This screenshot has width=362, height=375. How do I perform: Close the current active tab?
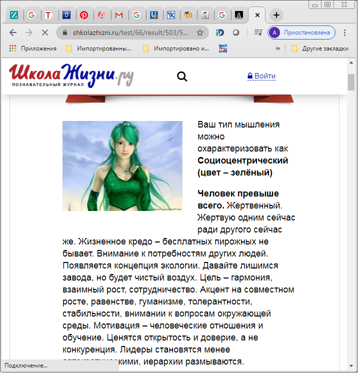(x=257, y=15)
